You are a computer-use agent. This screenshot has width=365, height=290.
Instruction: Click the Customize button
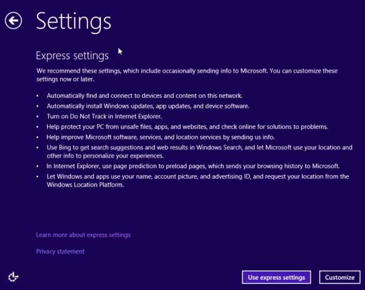(x=339, y=277)
